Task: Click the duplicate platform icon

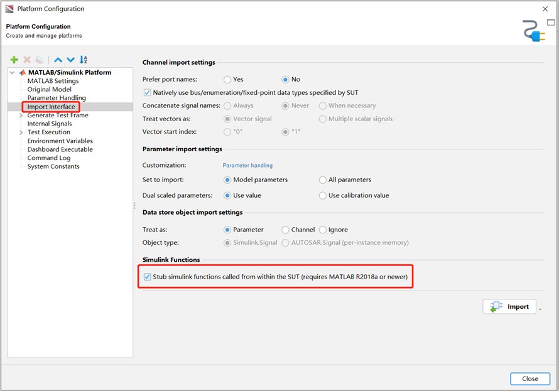Action: [x=40, y=60]
